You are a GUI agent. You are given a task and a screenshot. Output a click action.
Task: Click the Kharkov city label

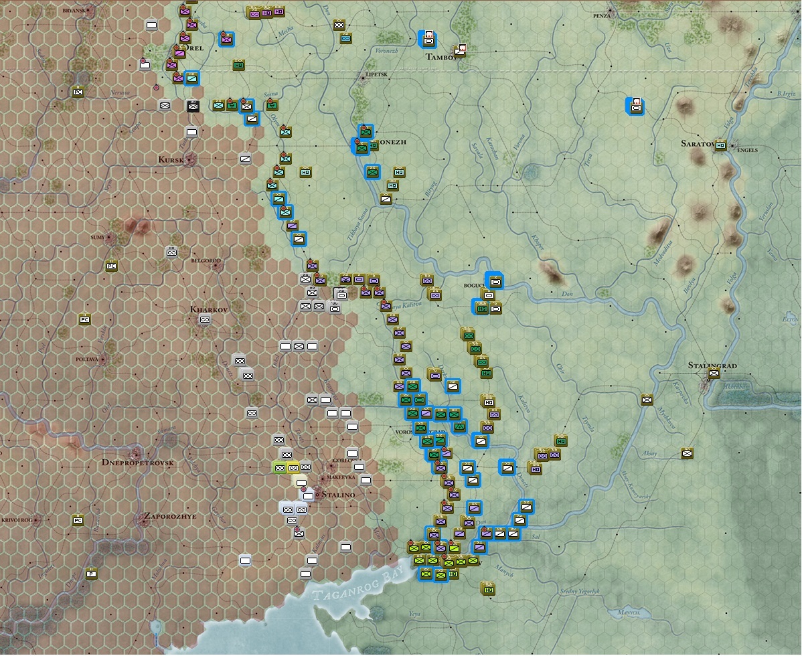(209, 309)
